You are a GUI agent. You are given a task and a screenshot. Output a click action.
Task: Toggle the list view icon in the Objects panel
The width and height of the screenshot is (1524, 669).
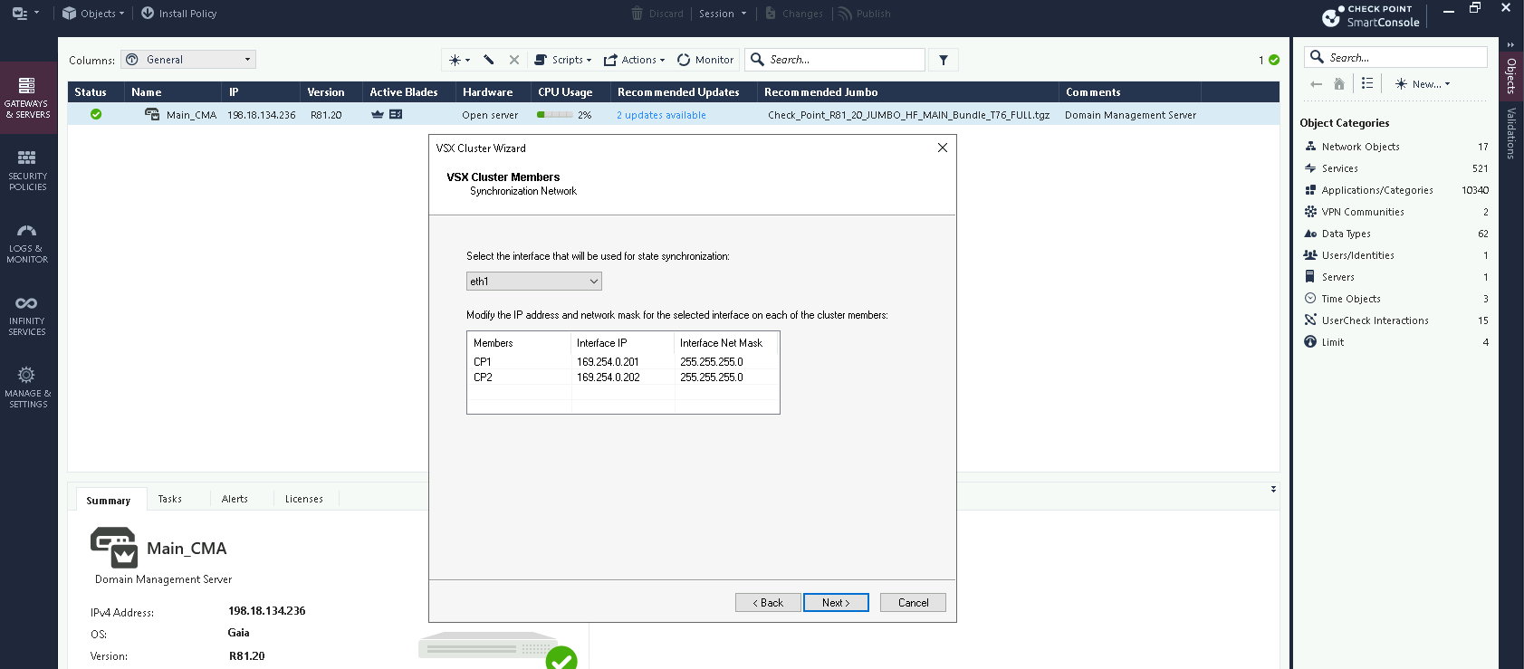1367,83
